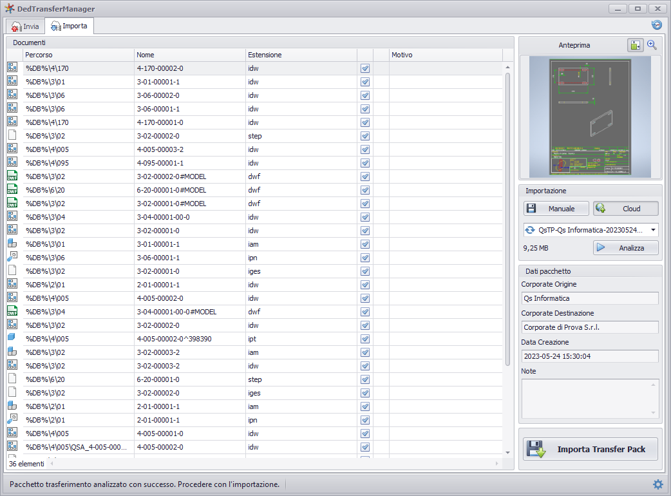Click the drawing preview thumbnail
This screenshot has width=671, height=496.
tap(590, 117)
